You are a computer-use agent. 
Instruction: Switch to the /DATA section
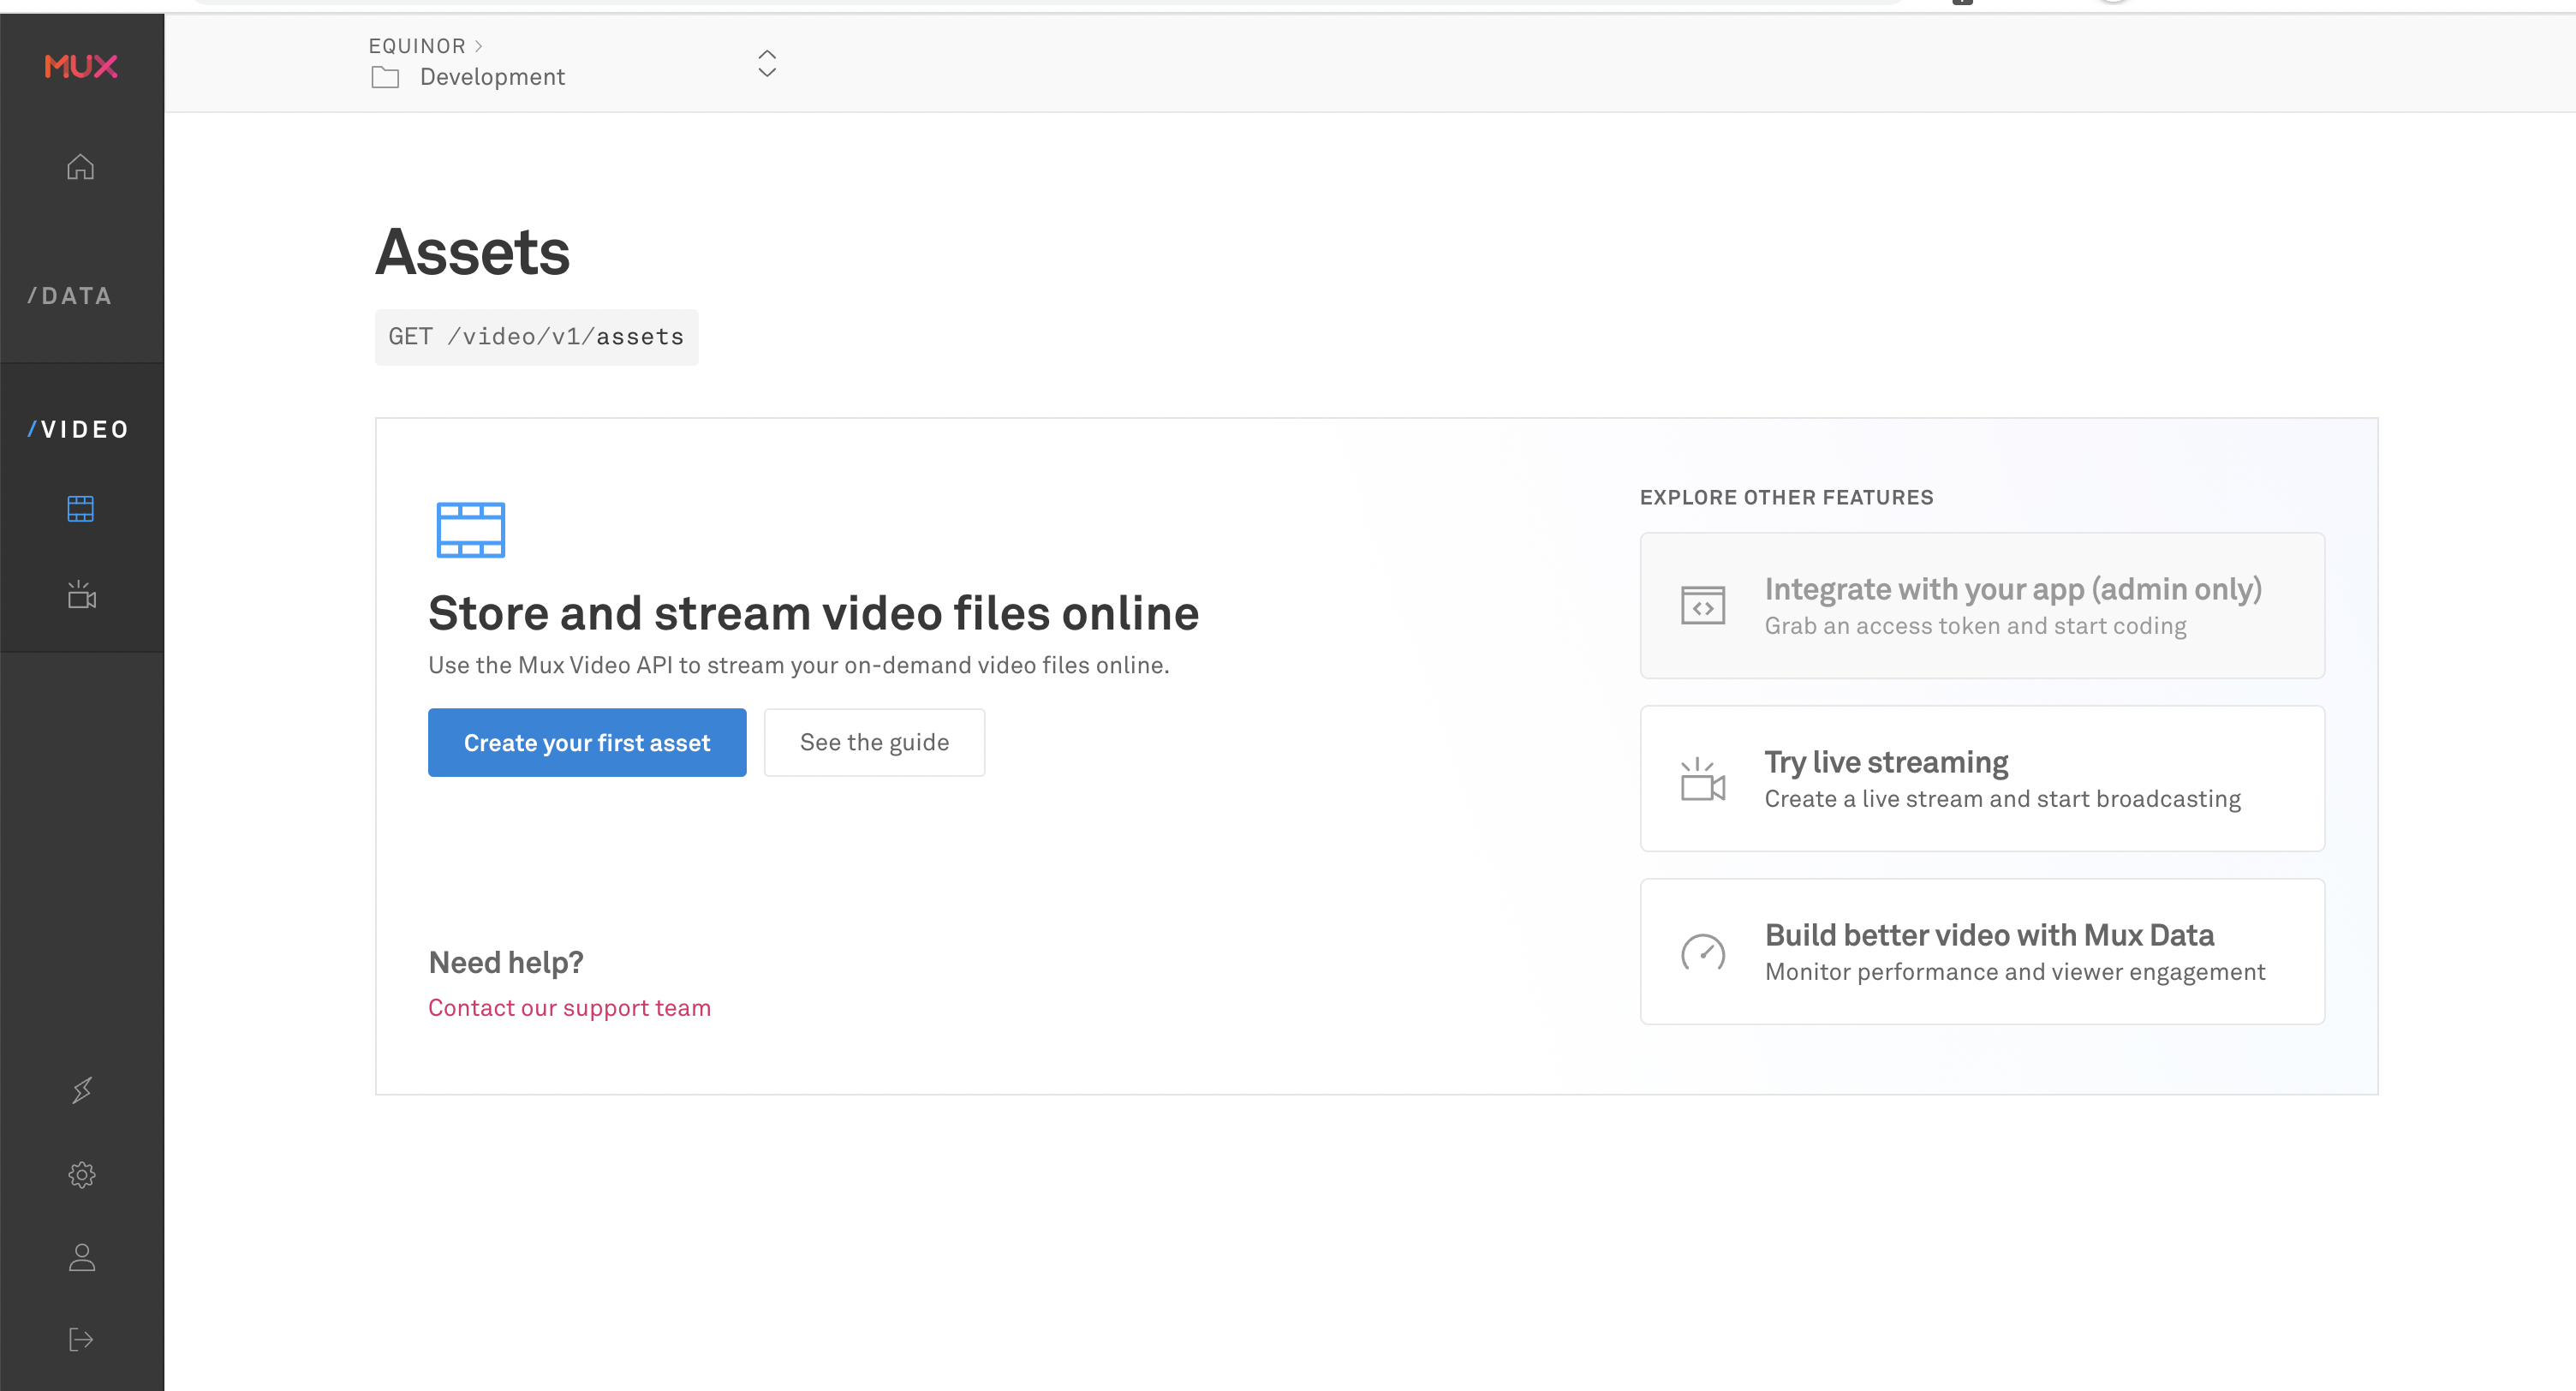click(x=70, y=296)
